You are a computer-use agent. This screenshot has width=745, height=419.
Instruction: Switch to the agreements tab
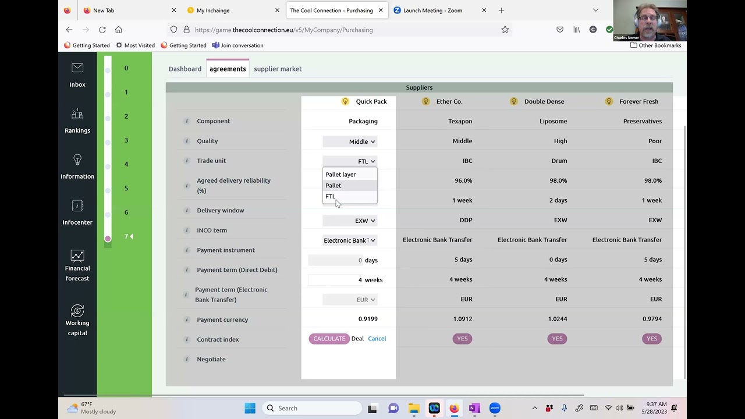[x=228, y=69]
